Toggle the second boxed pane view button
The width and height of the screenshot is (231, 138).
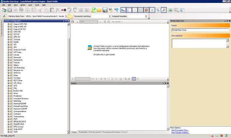129,10
